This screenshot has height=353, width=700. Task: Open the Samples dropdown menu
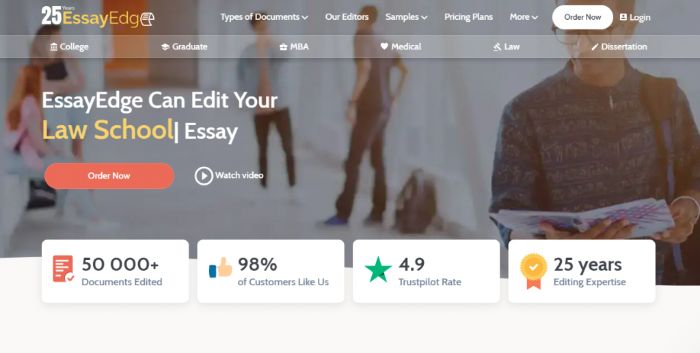(406, 17)
